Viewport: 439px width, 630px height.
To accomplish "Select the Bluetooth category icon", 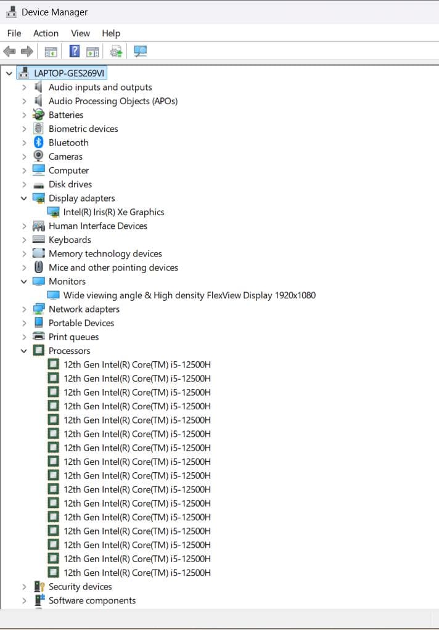I will click(38, 142).
